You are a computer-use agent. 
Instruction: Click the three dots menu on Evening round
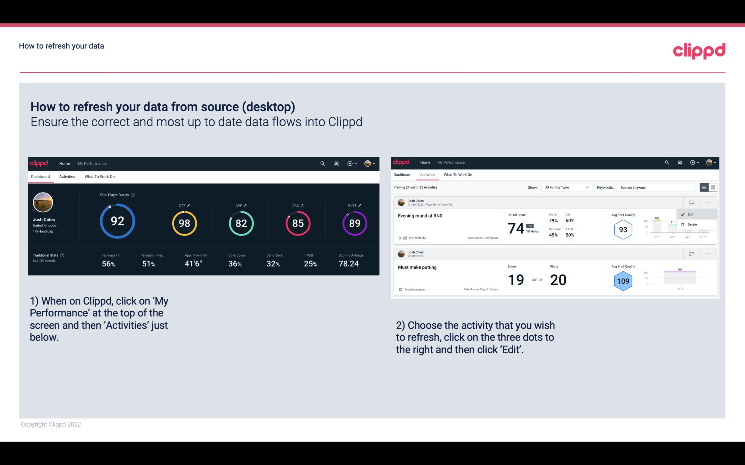click(x=709, y=202)
